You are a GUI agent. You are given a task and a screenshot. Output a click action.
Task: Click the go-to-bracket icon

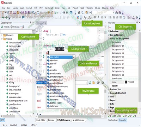pyautogui.click(x=91, y=13)
